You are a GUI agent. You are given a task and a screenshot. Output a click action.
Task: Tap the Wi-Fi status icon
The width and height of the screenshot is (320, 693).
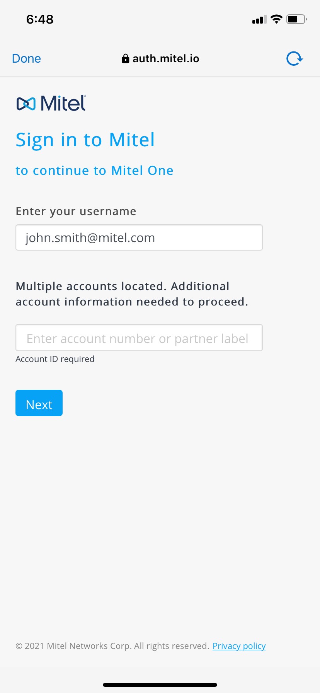click(x=276, y=19)
